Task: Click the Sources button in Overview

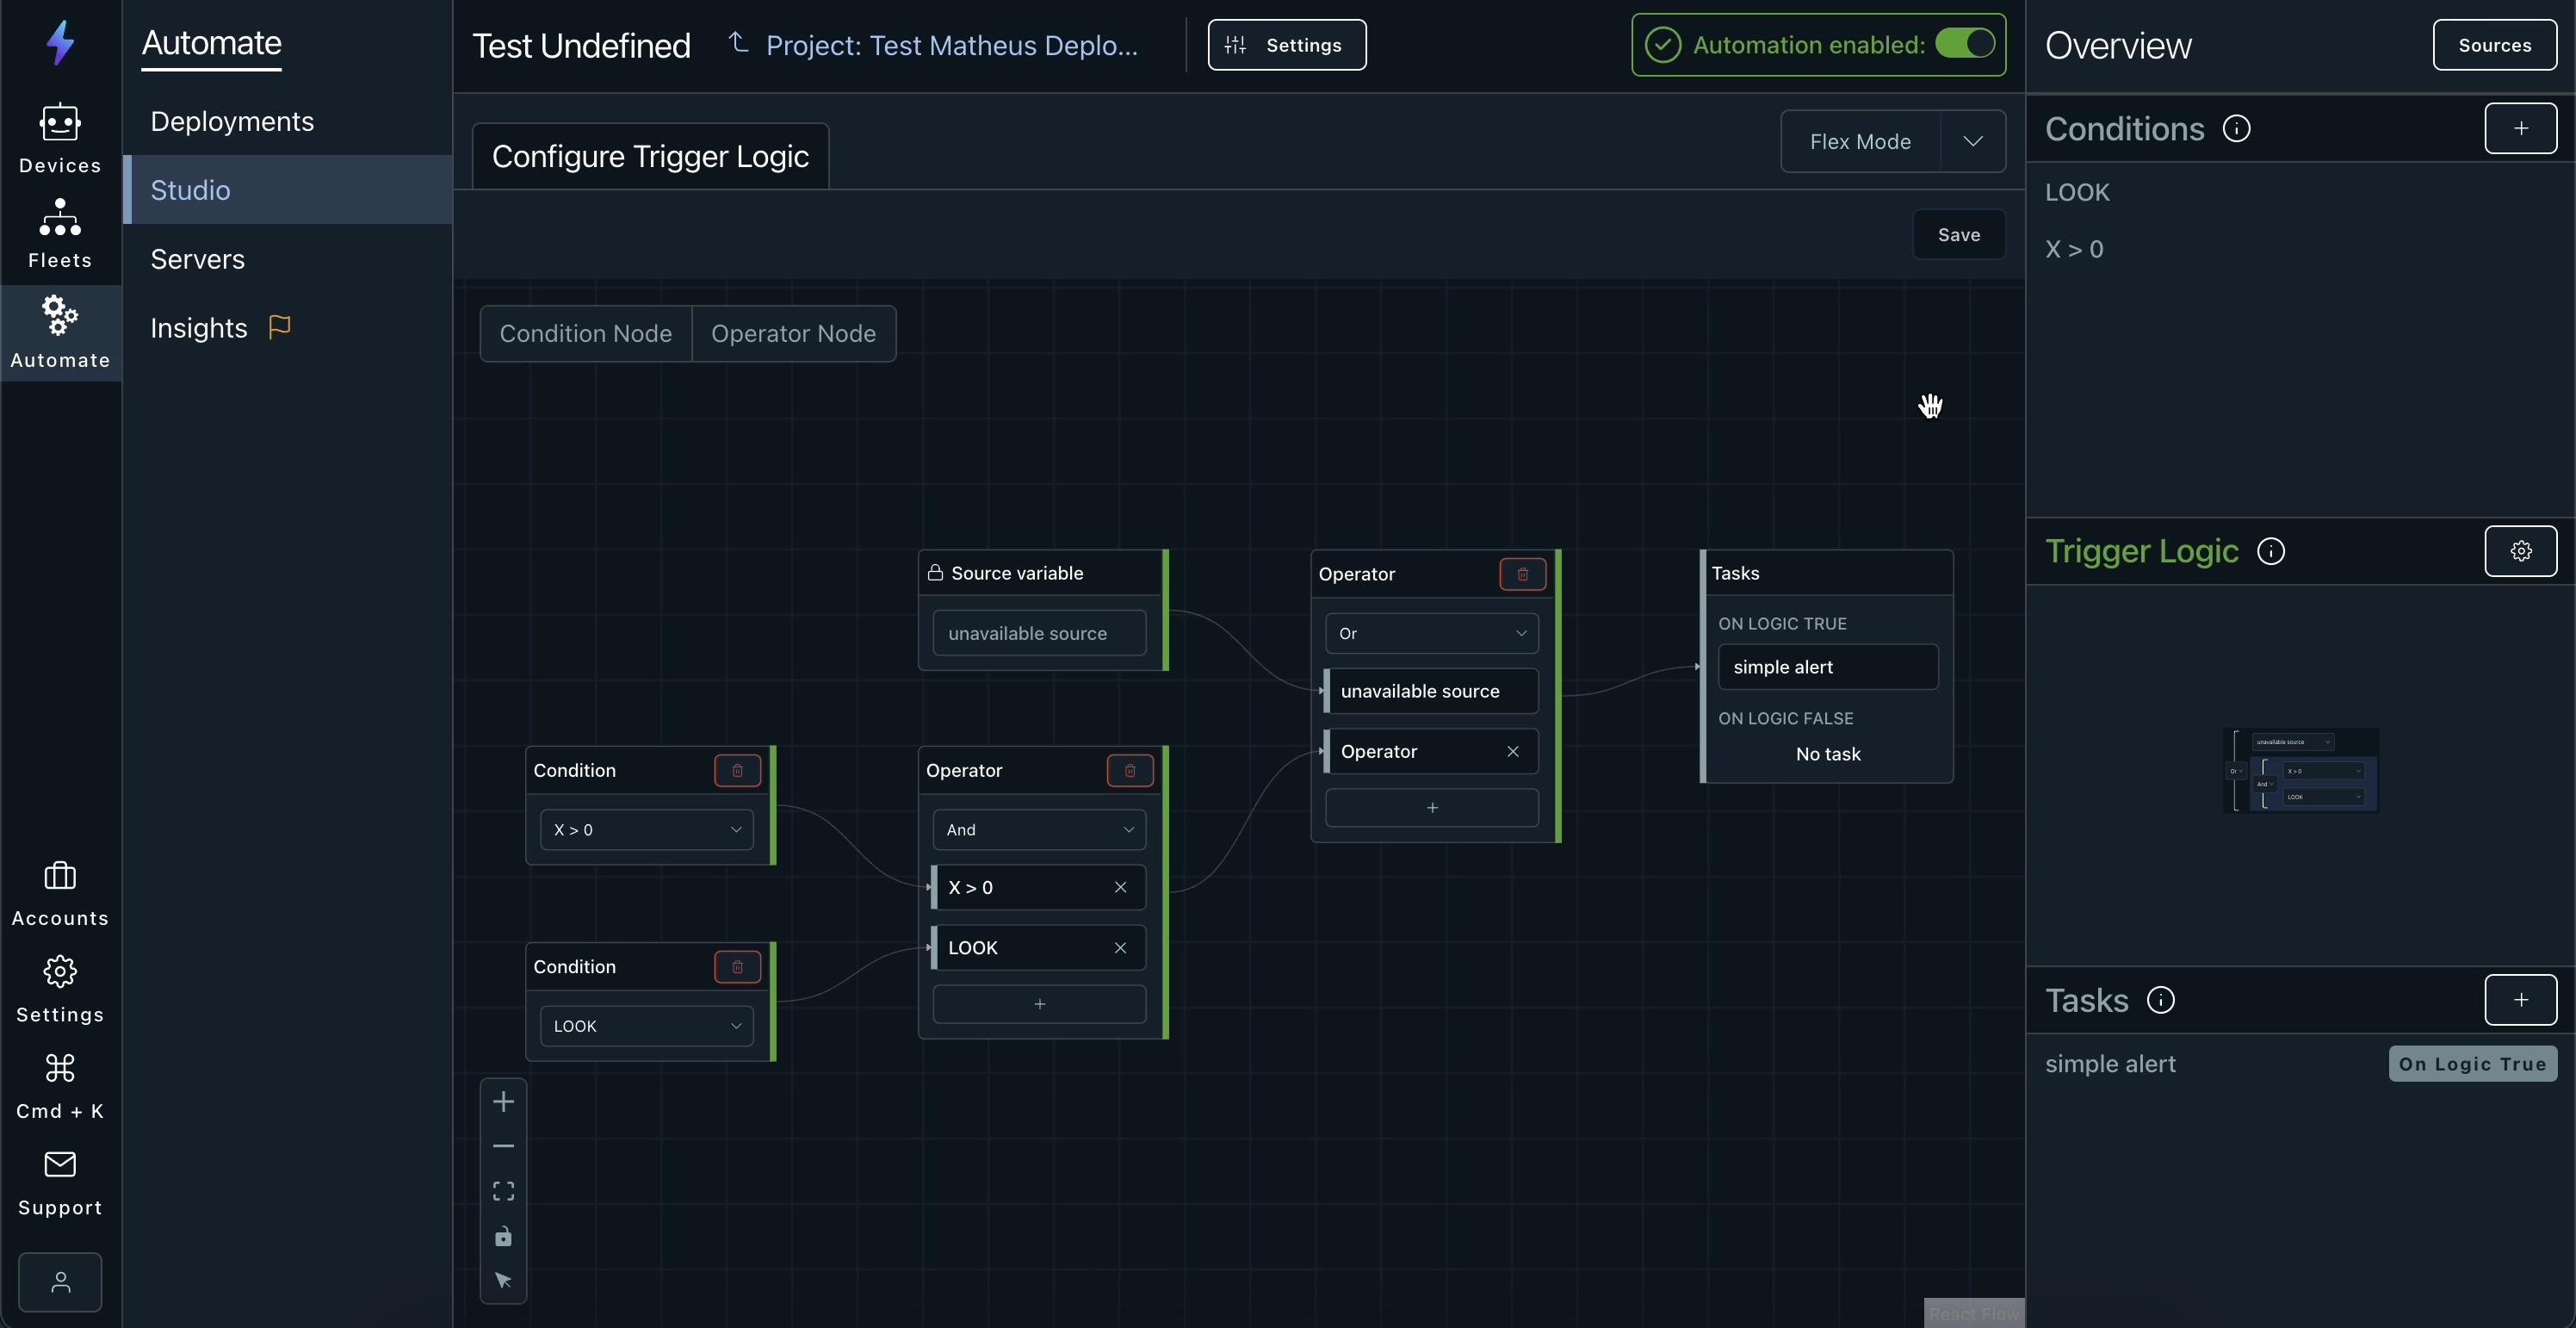Action: click(2494, 45)
